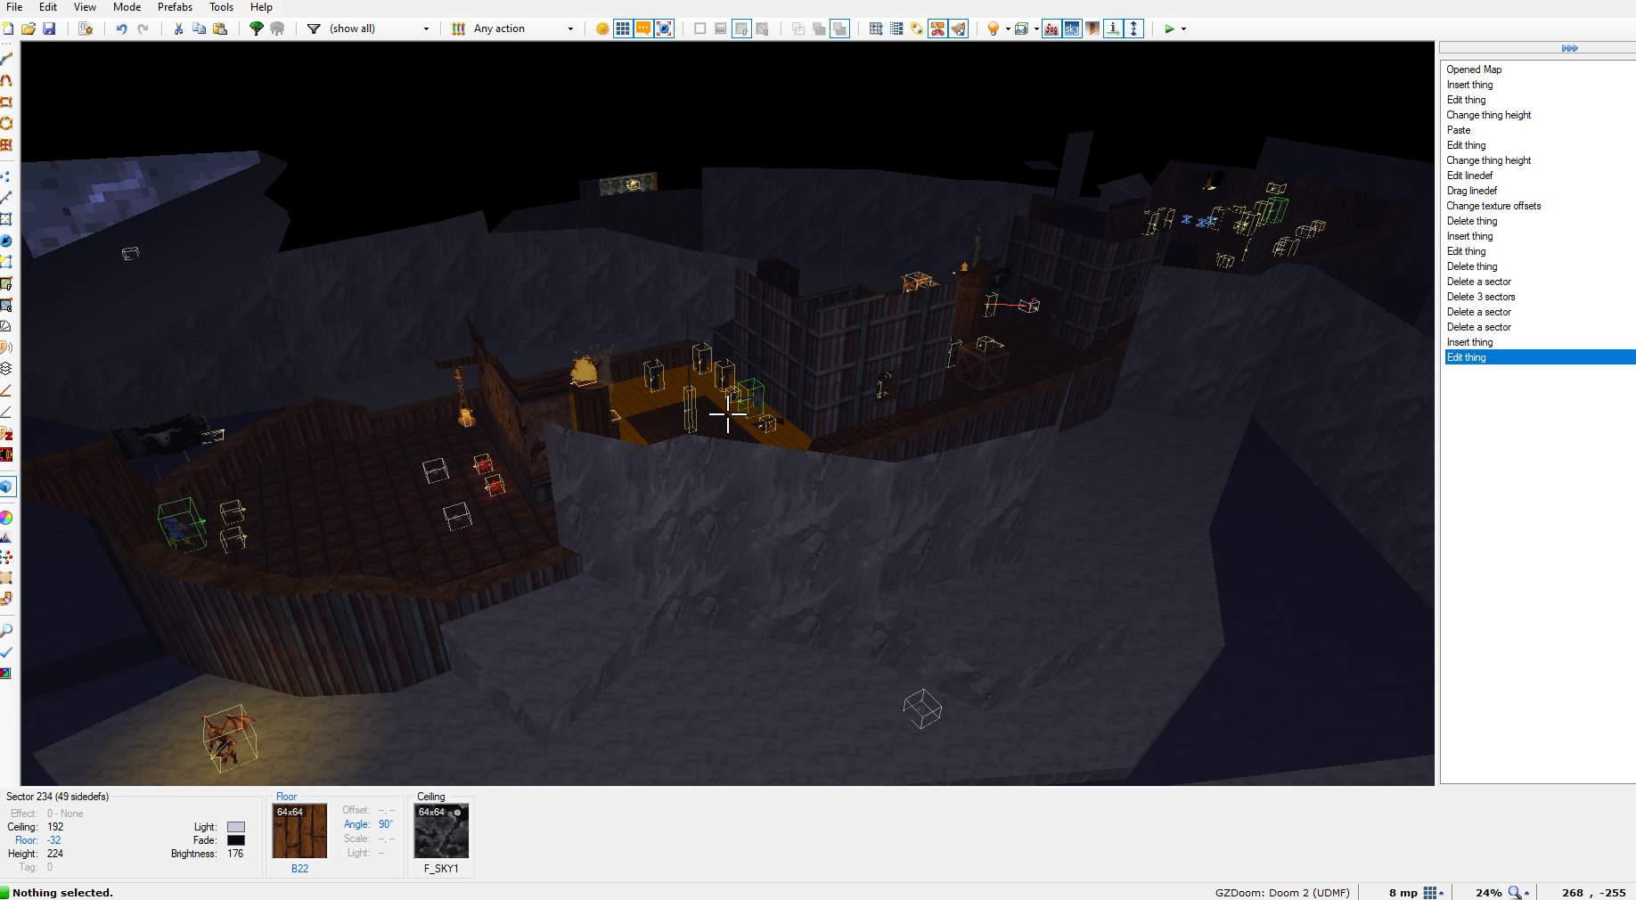1636x900 pixels.
Task: Redo the undone action
Action: (143, 29)
